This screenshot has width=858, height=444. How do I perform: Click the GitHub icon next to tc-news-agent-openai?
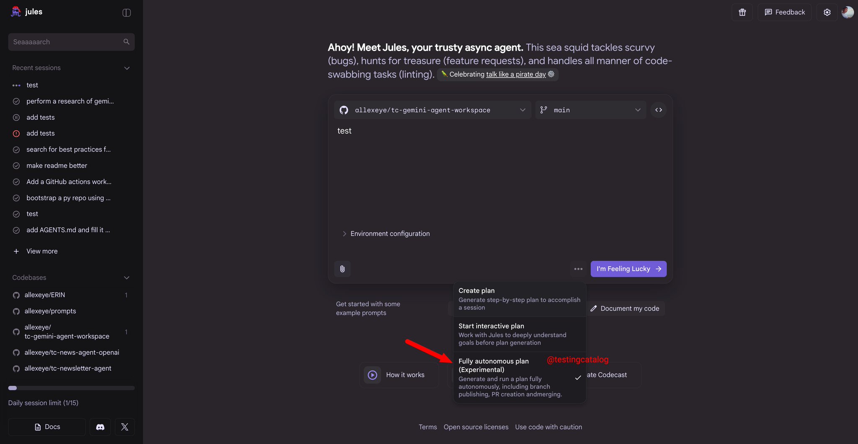(16, 353)
